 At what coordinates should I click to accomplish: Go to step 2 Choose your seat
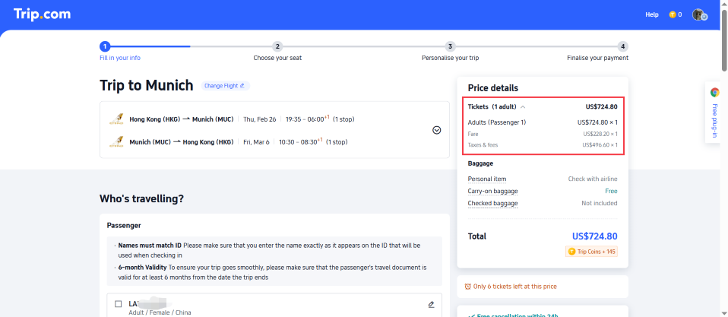[277, 46]
